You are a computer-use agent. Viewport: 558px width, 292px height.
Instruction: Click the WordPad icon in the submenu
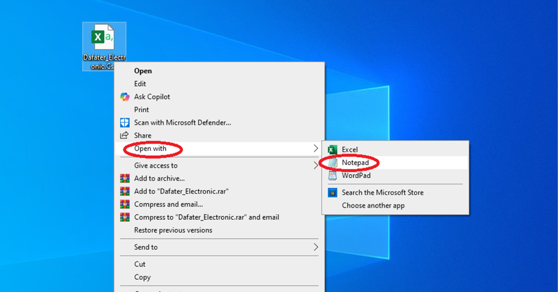(333, 175)
